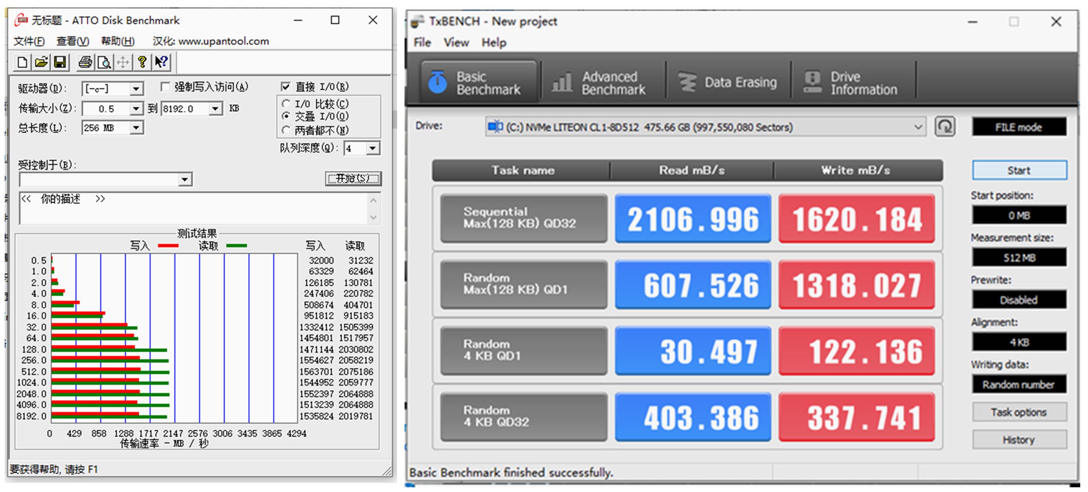The height and width of the screenshot is (492, 1088).
Task: Open the View menu in TxBENCH
Action: [456, 43]
